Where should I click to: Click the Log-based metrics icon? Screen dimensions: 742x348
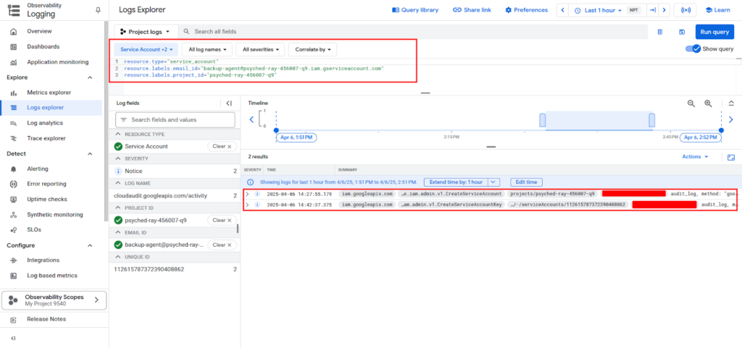(x=14, y=276)
